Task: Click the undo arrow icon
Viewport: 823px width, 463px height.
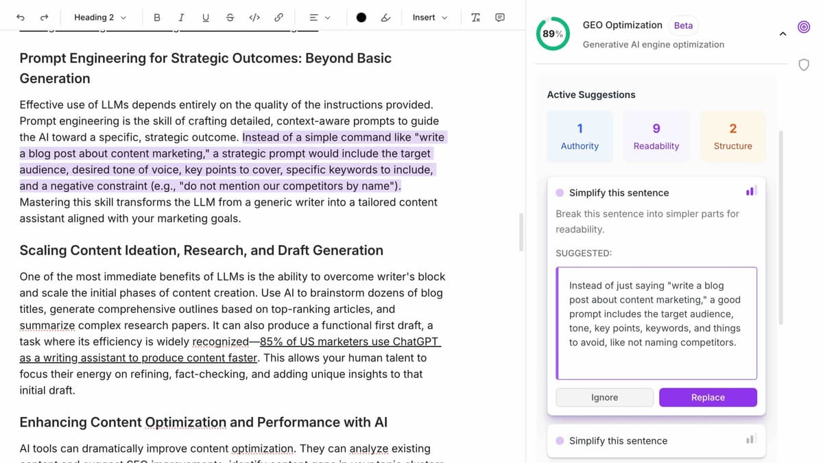Action: [21, 17]
